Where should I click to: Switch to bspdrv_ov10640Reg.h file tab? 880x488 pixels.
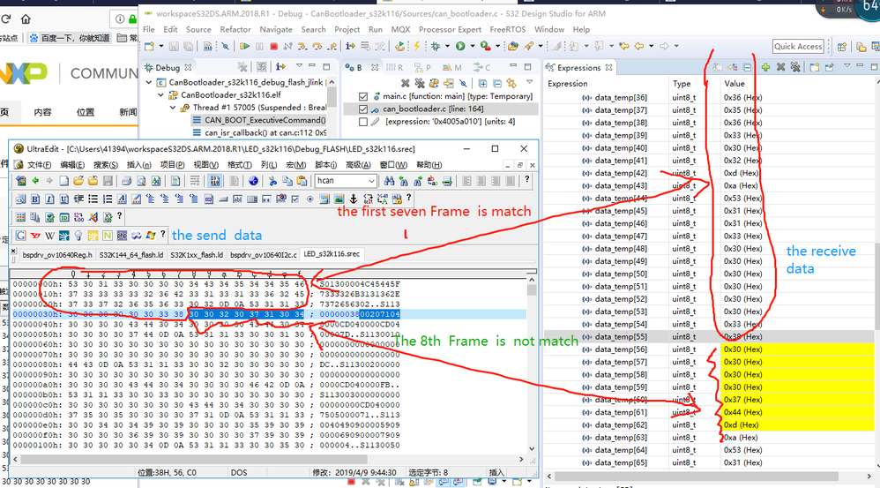pyautogui.click(x=56, y=255)
